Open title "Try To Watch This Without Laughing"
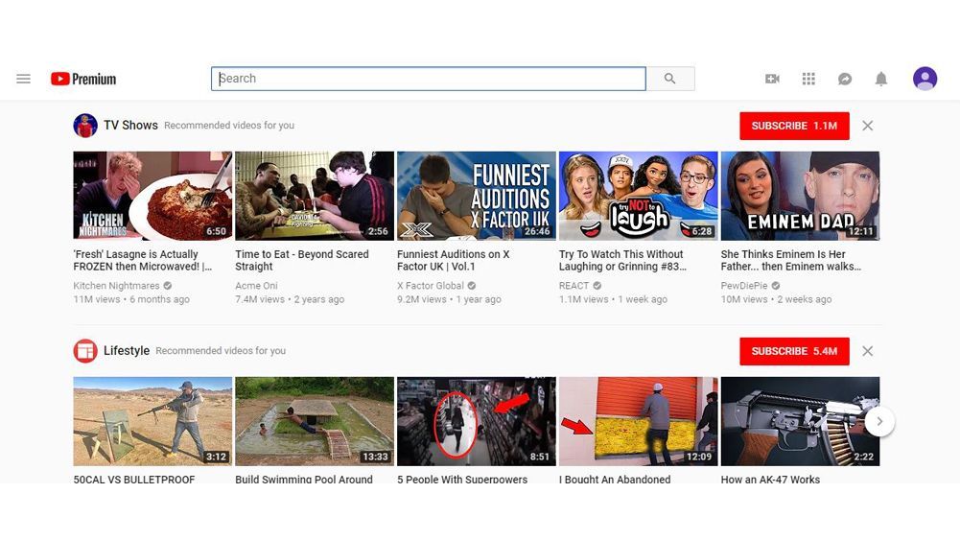The image size is (960, 540). pos(622,260)
